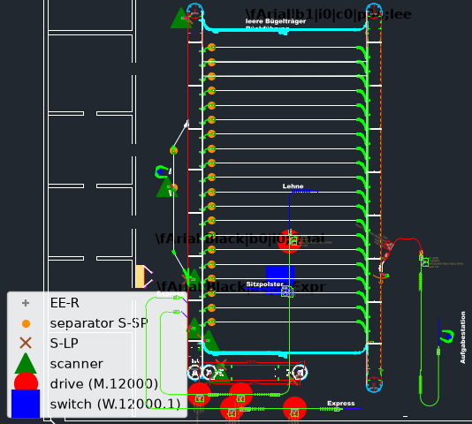Click the cyan circle at top left column
This screenshot has height=424, width=472.
194,11
